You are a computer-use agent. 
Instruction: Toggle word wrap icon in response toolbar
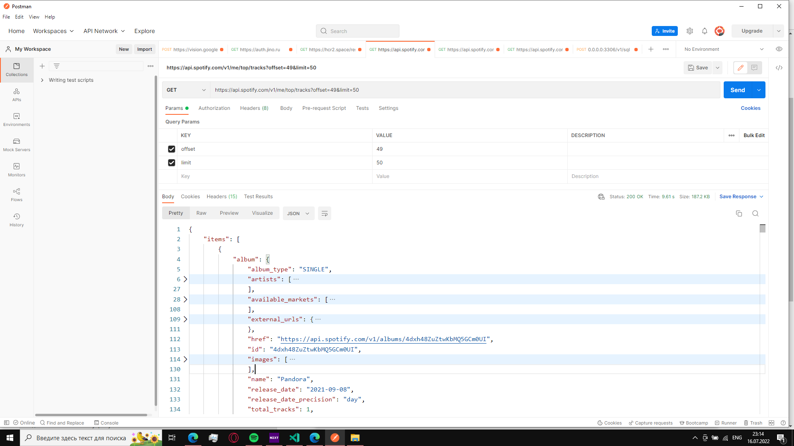[325, 214]
